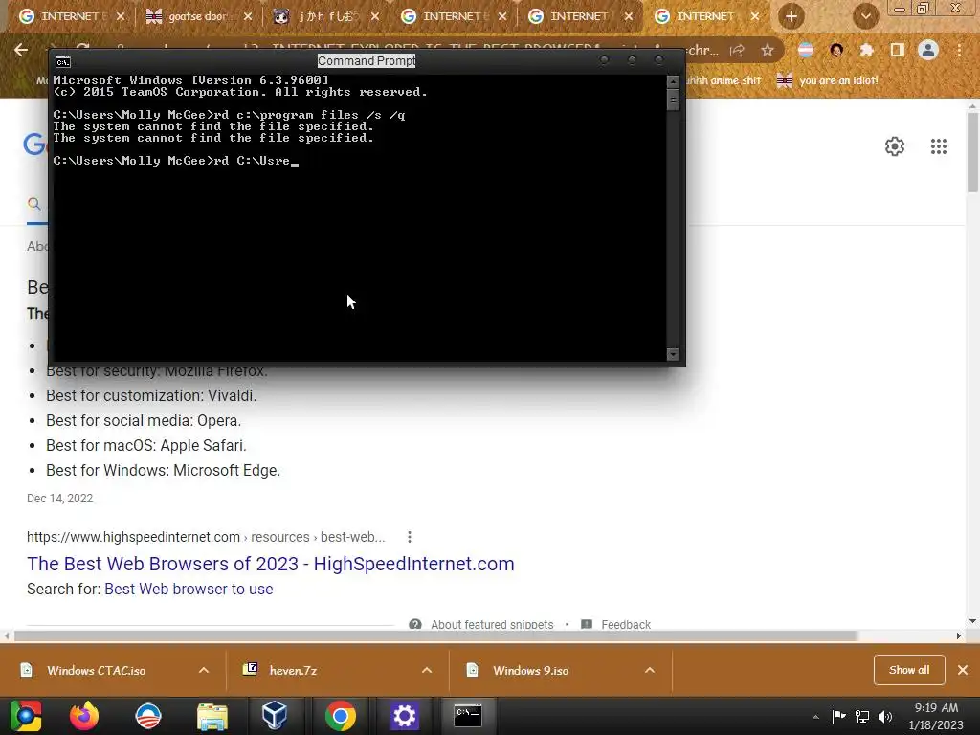Click Command Prompt scroll-up arrow
This screenshot has width=980, height=735.
pos(673,81)
